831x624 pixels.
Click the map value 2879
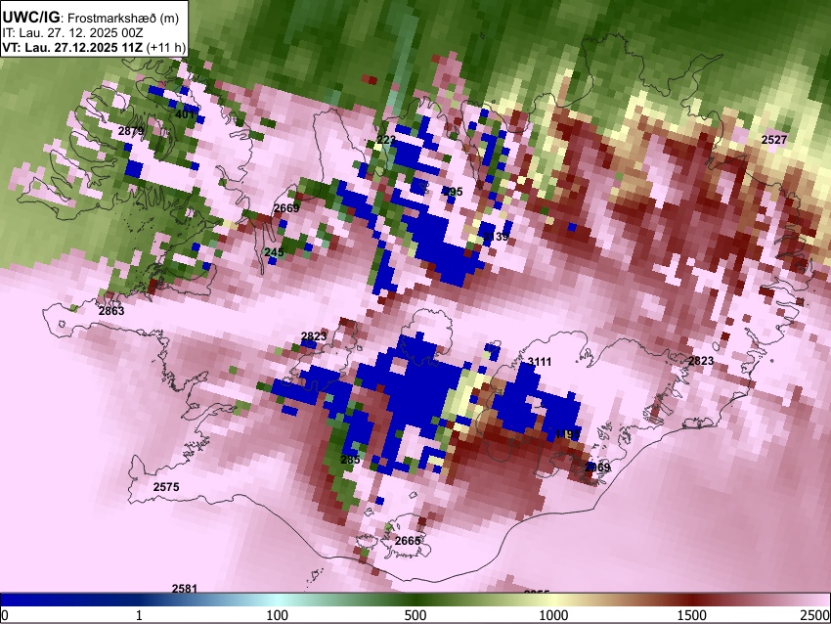tap(130, 131)
